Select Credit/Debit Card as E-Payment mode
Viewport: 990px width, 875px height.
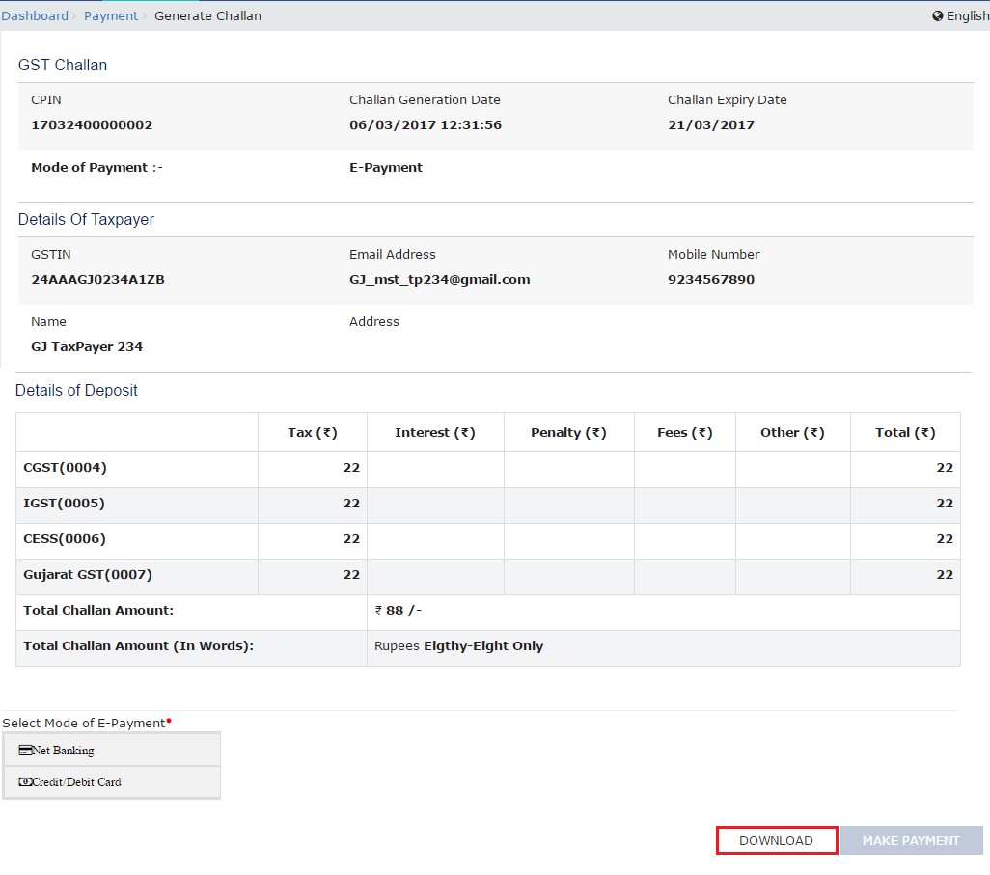click(x=111, y=781)
